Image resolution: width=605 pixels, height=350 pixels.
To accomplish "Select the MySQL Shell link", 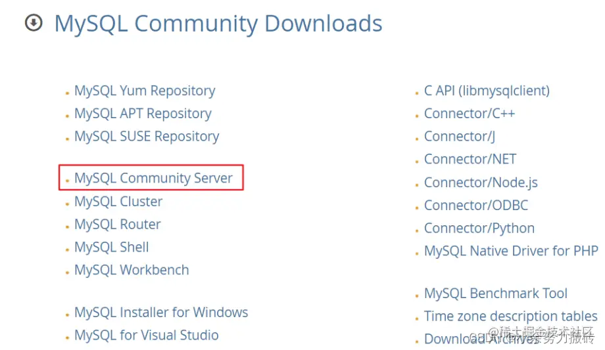I will 112,247.
